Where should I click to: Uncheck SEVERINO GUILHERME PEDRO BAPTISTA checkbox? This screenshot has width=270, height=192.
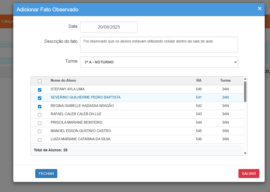tap(40, 98)
